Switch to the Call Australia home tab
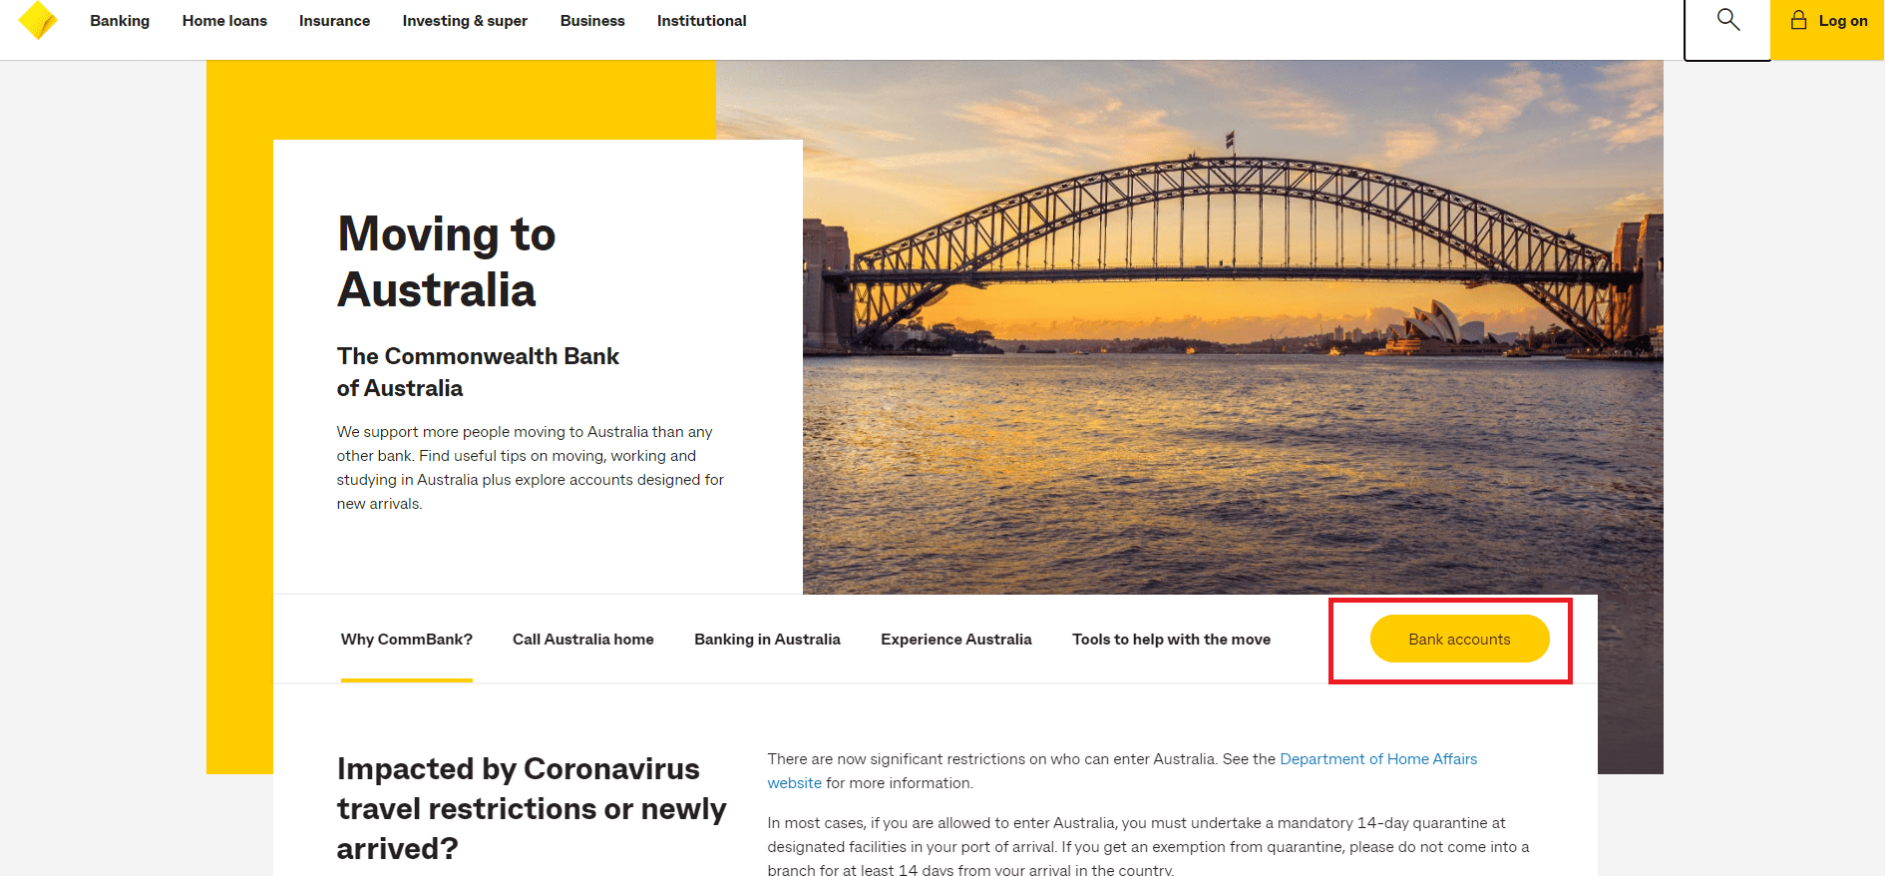 coord(583,640)
